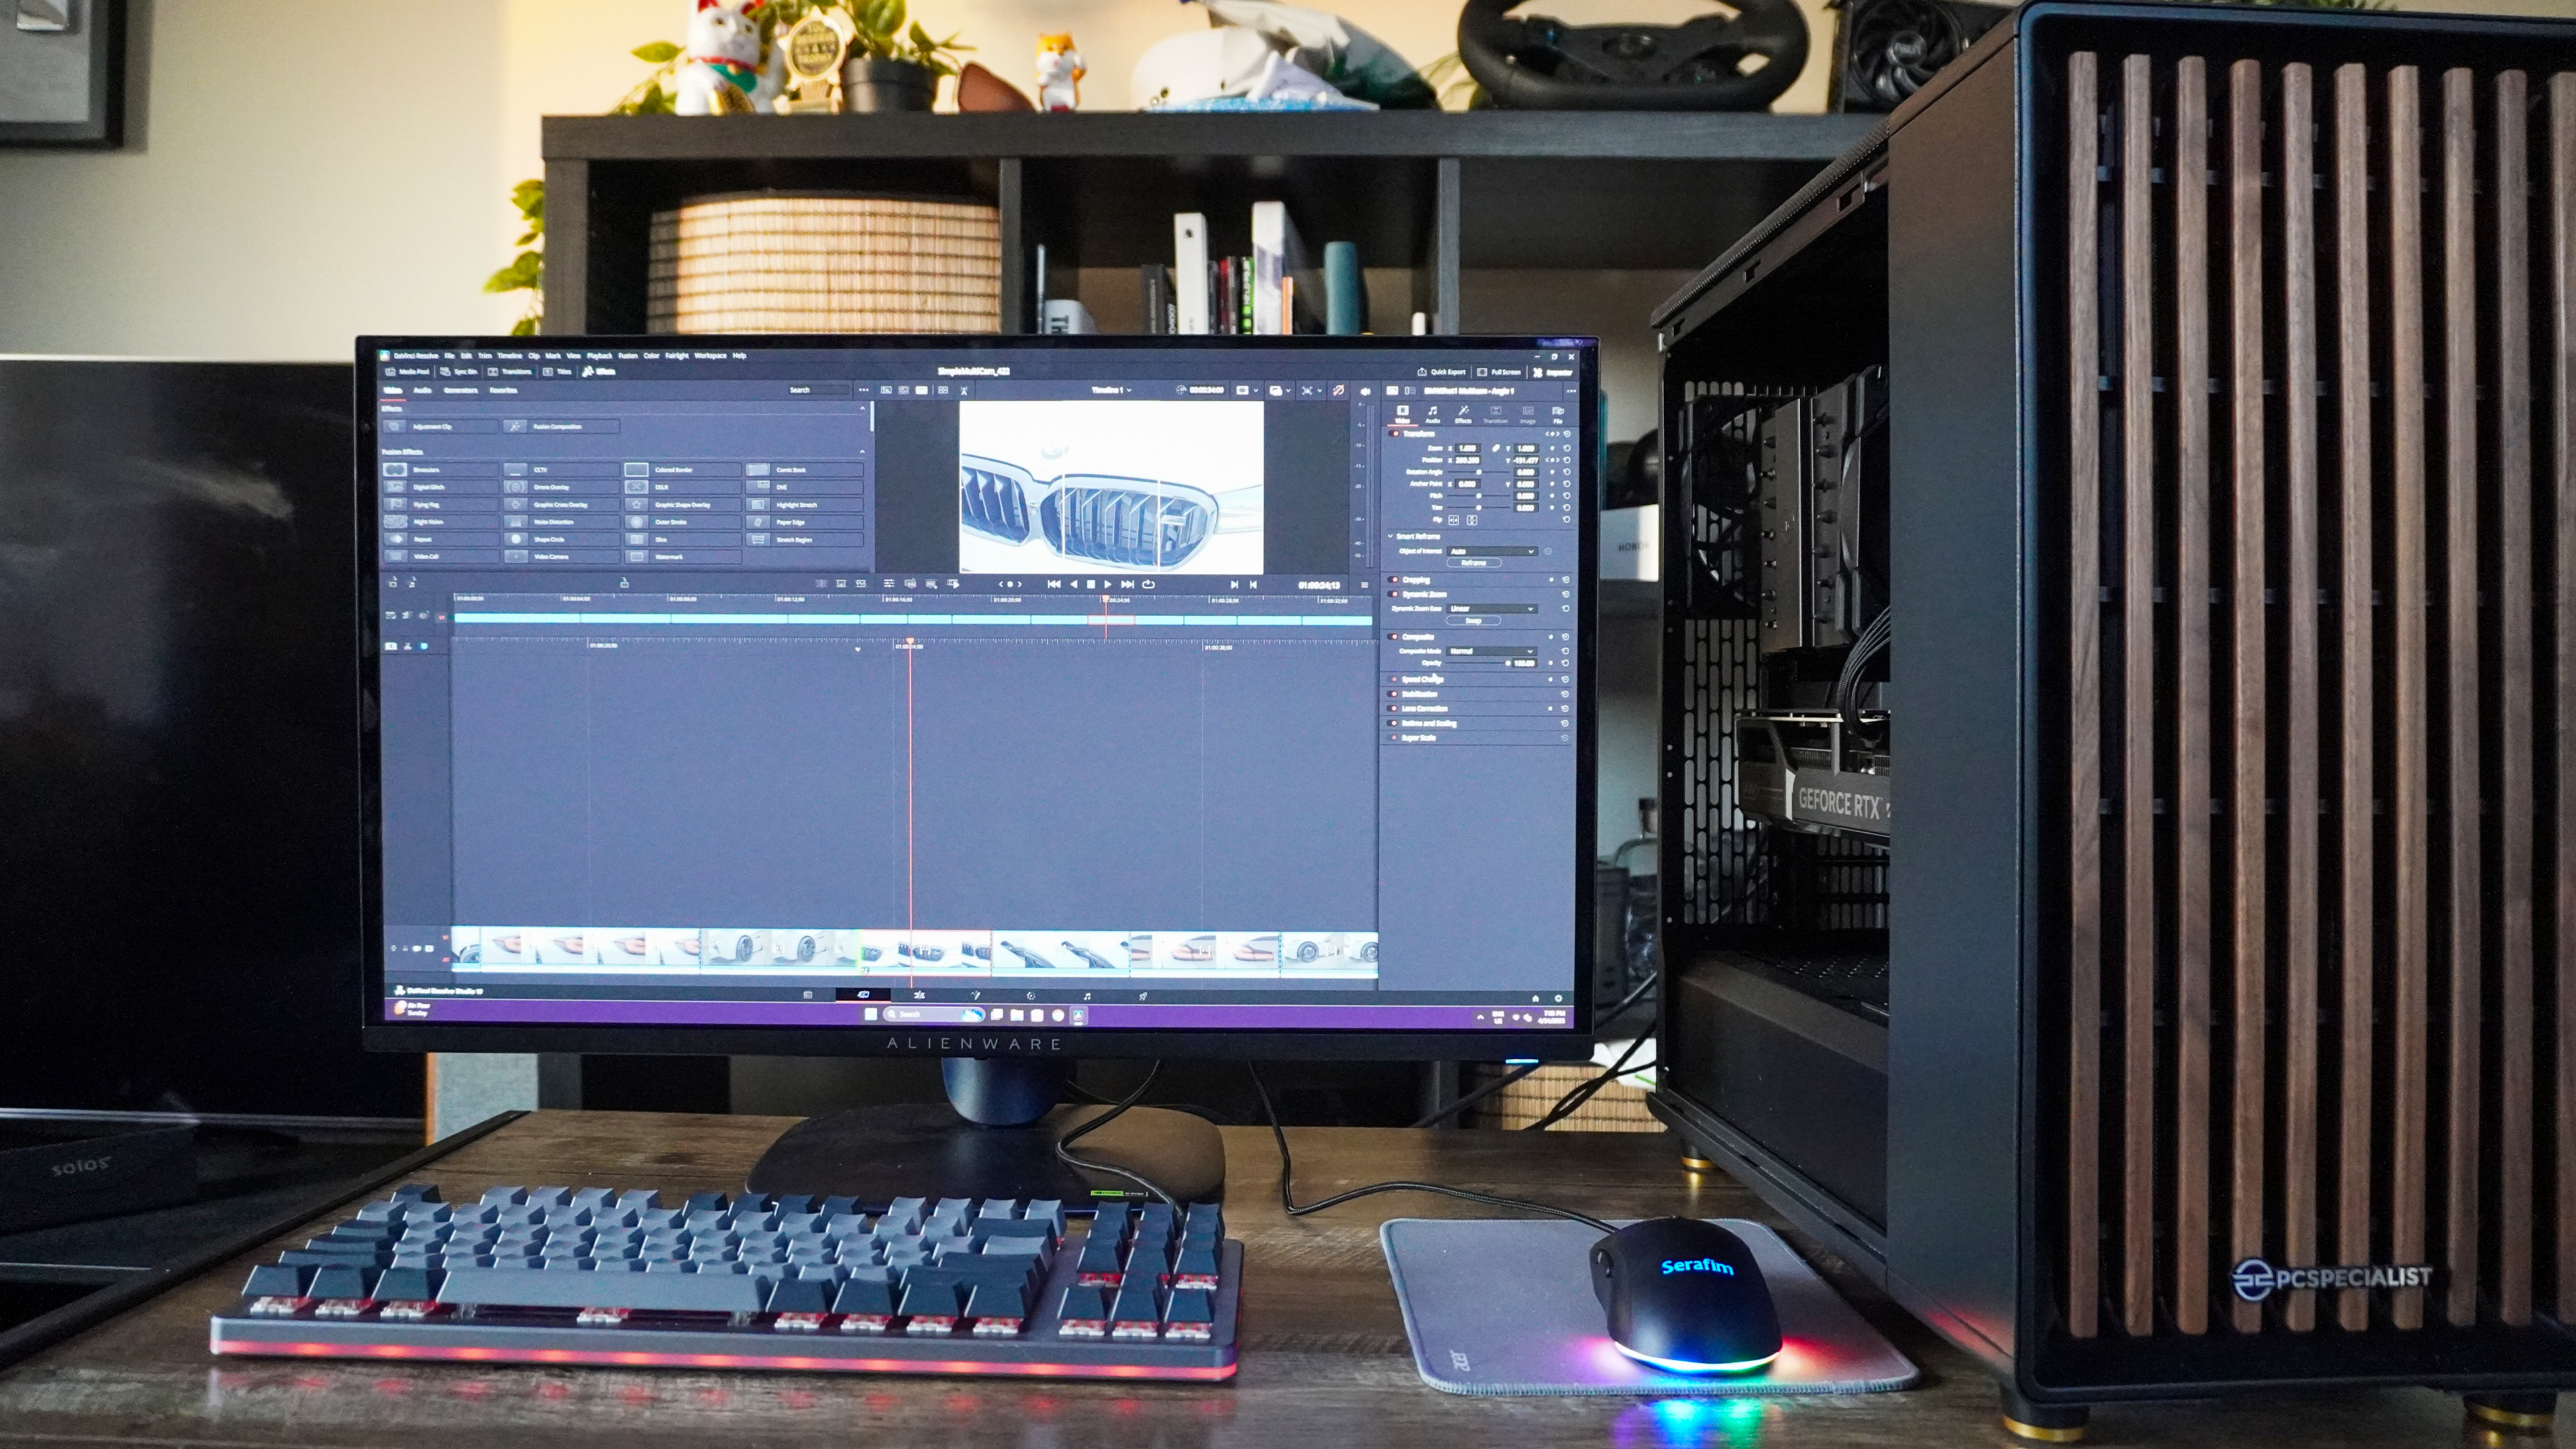This screenshot has width=2576, height=1449.
Task: Open the Dynamic Zoom Ease Linear dropdown
Action: [x=1491, y=608]
